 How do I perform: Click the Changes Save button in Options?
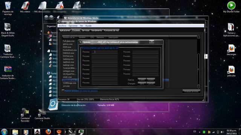pyautogui.click(x=142, y=84)
